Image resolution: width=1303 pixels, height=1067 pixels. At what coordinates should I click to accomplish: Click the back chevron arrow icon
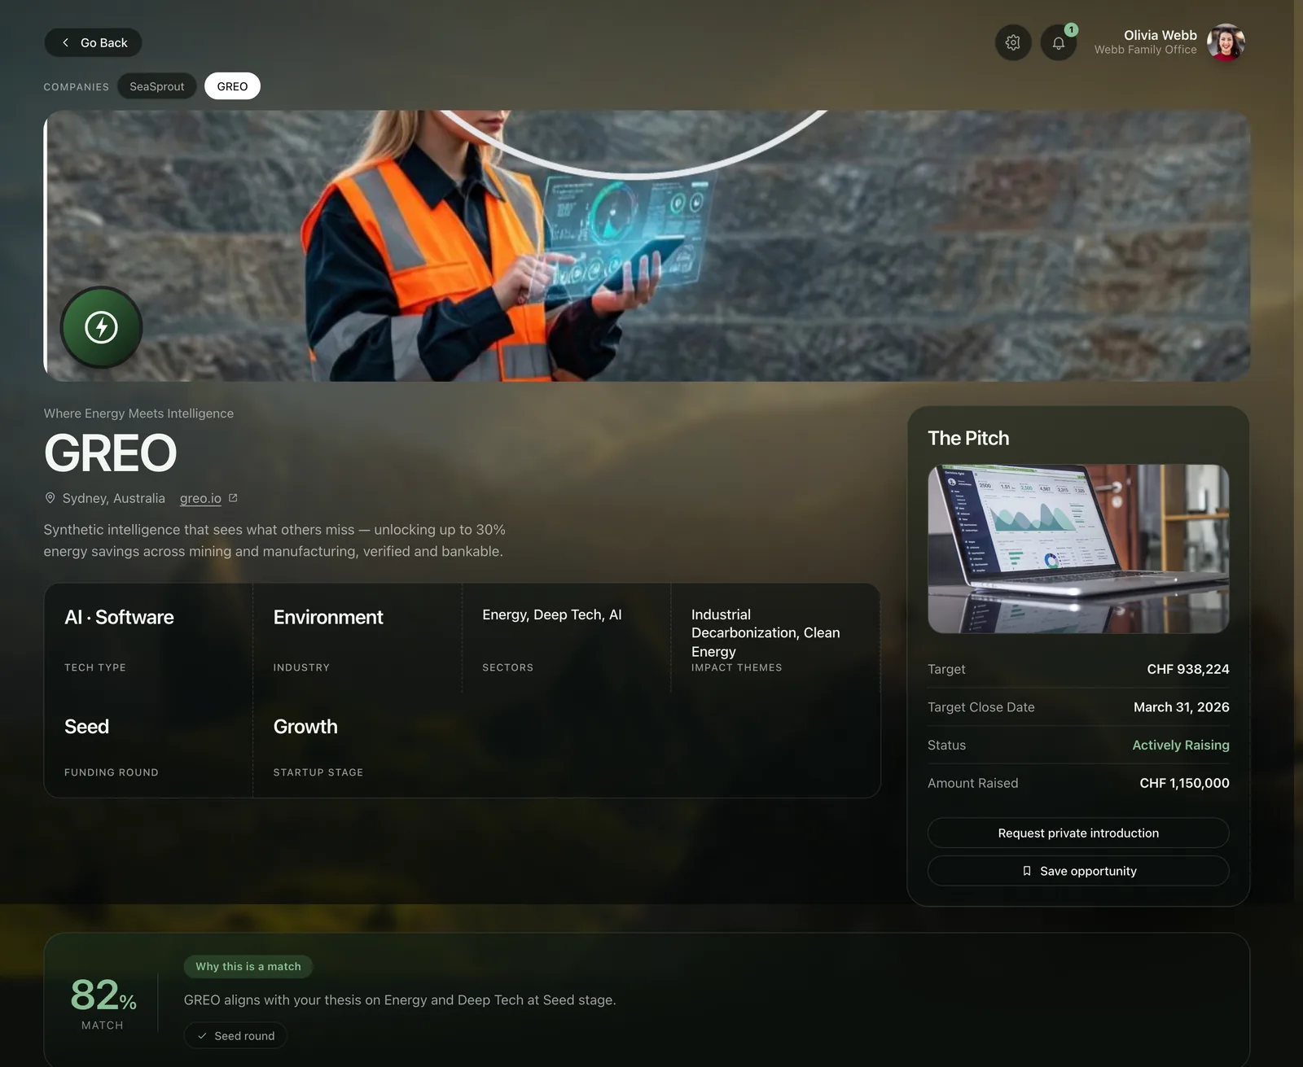66,42
